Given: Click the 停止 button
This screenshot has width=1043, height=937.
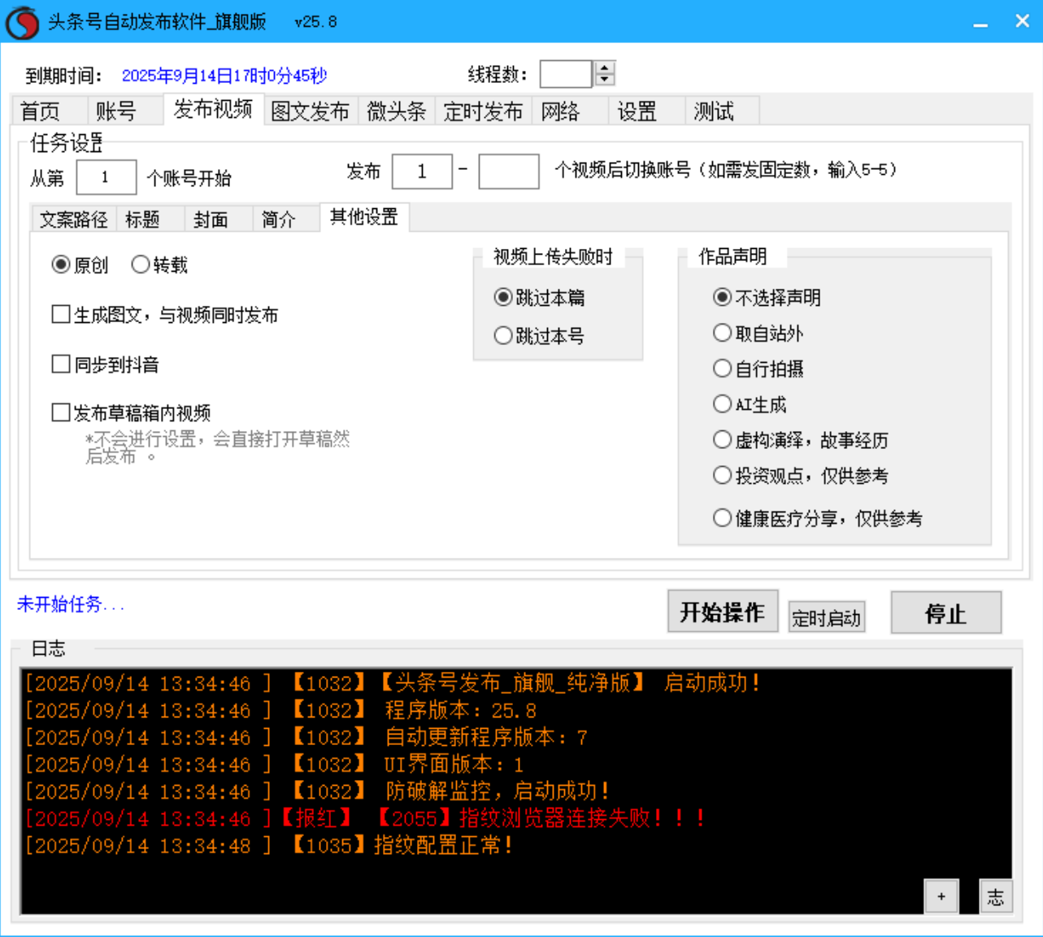Looking at the screenshot, I should coord(945,612).
